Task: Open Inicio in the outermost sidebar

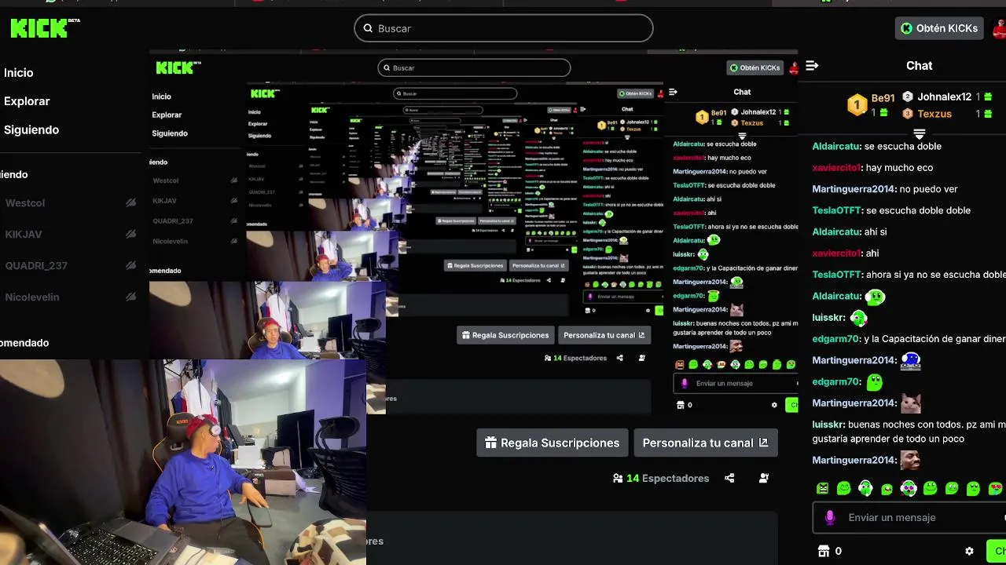Action: pyautogui.click(x=19, y=72)
